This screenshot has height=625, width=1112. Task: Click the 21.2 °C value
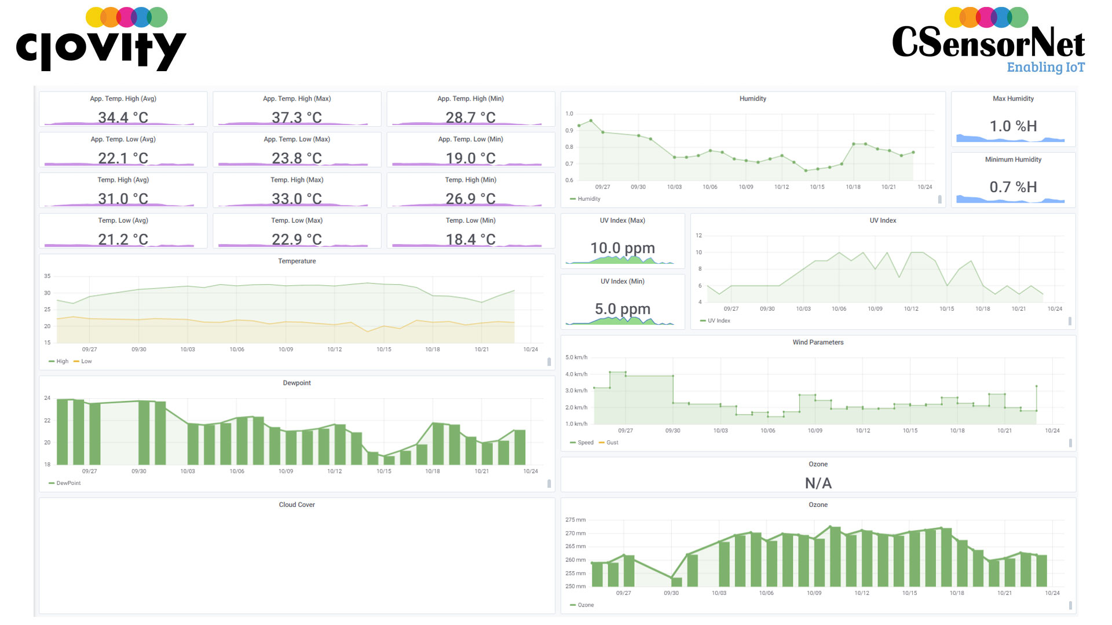tap(123, 239)
